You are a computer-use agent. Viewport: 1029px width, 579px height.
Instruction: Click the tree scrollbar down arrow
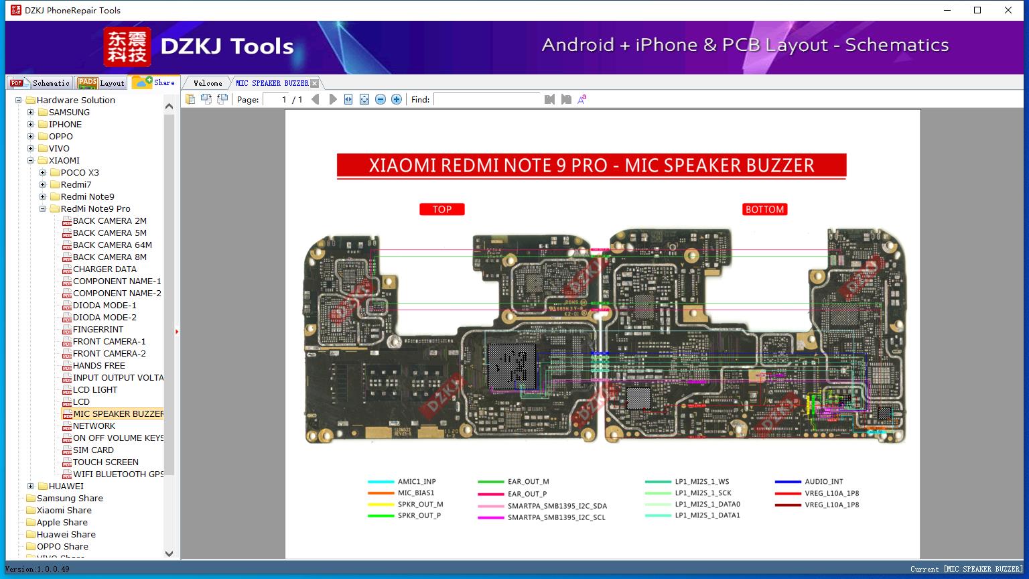[169, 554]
